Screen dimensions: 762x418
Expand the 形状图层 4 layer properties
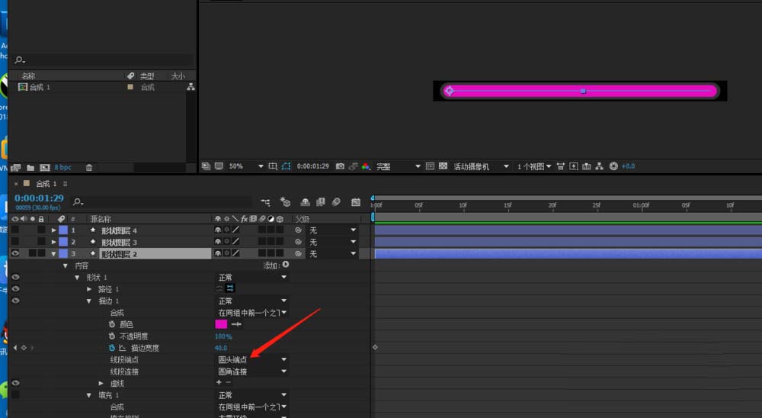point(53,230)
